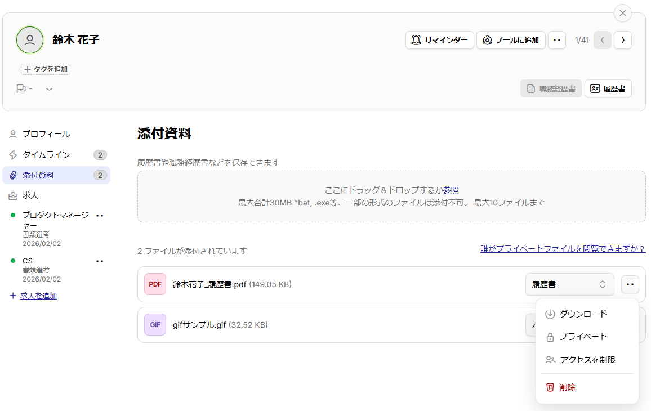
Task: Open options for the CS job entry
Action: pyautogui.click(x=100, y=261)
